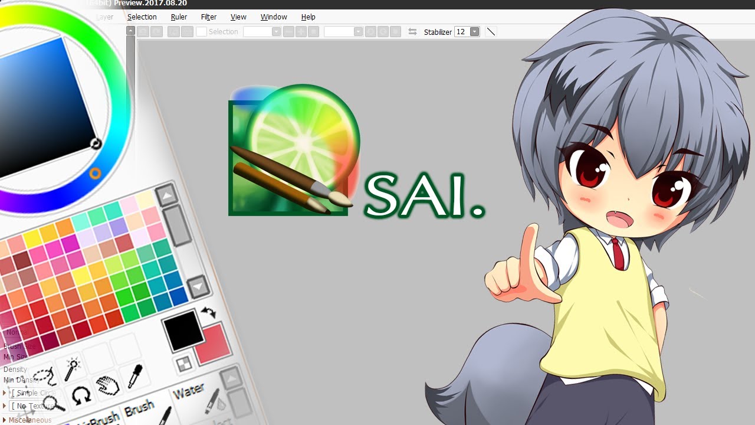Open the Ruler menu
The width and height of the screenshot is (755, 425).
[179, 17]
